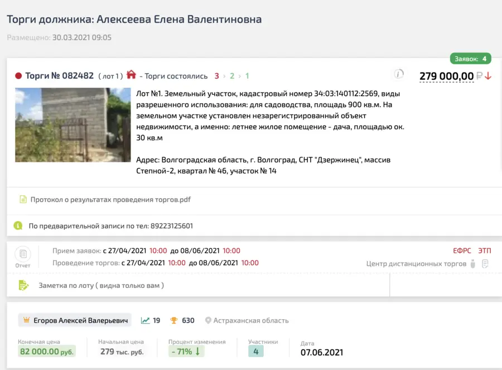Viewport: 502px width, 370px height.
Task: Open the info circle icon near the price
Action: (398, 74)
